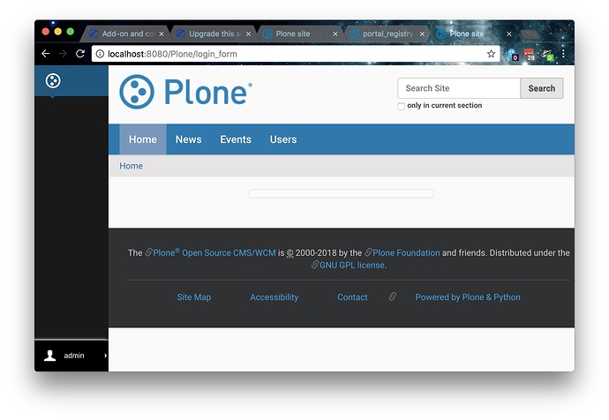Click the empty content box below breadcrumb
The image size is (609, 420).
342,193
